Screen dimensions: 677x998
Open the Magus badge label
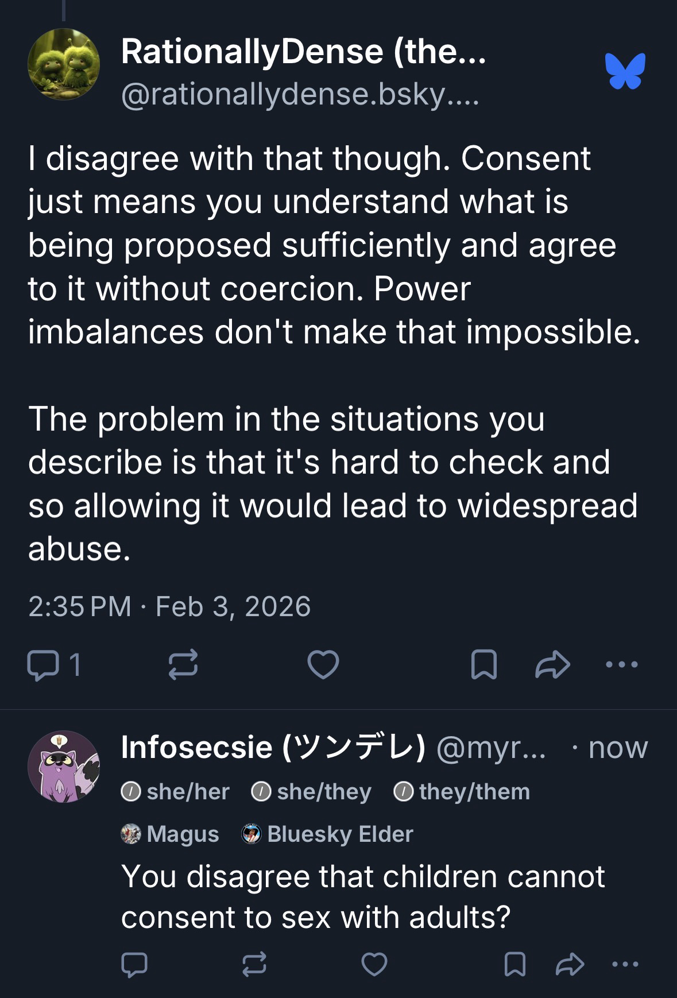point(171,834)
